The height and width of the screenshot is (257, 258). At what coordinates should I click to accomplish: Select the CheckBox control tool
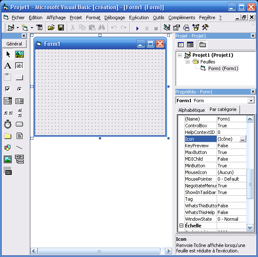[x=8, y=89]
